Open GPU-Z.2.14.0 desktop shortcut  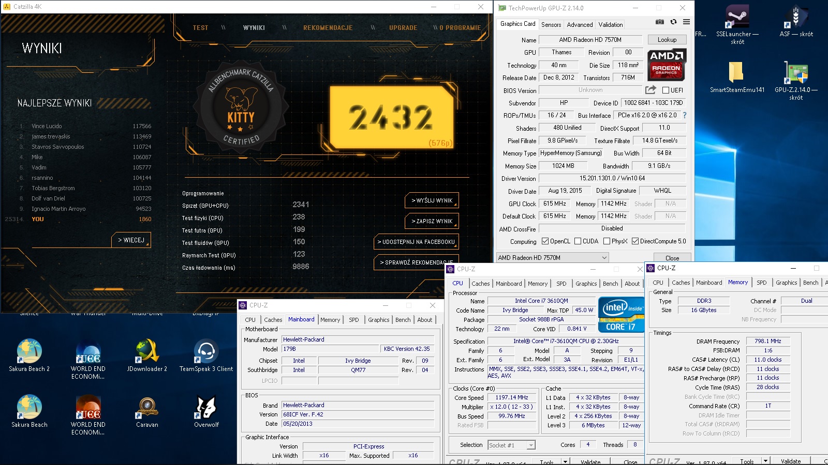pos(796,81)
